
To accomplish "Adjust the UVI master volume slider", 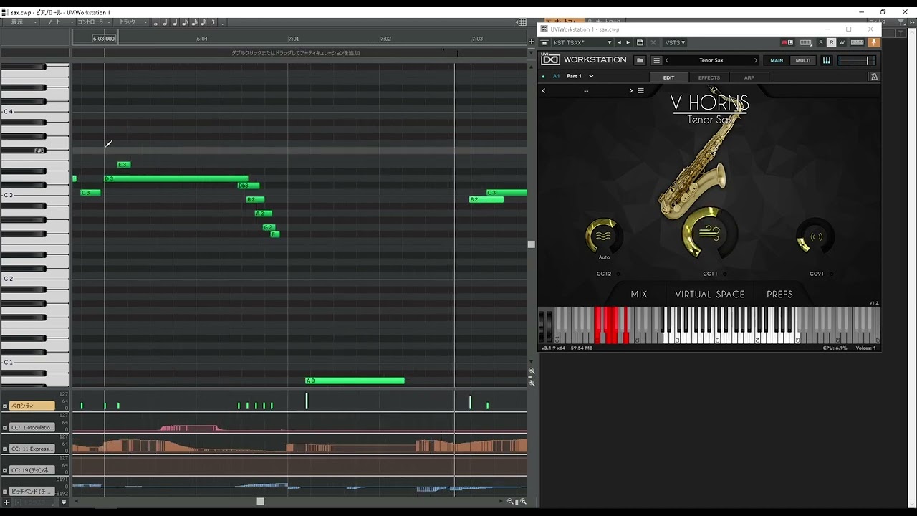I will (x=858, y=60).
